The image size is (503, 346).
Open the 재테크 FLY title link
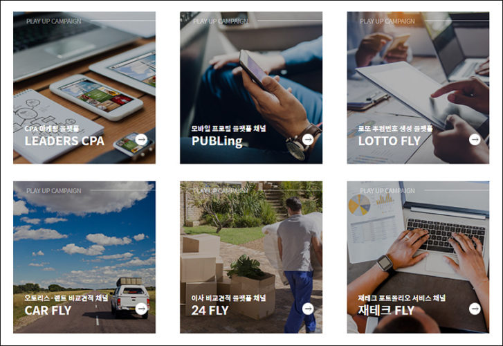[x=386, y=311]
